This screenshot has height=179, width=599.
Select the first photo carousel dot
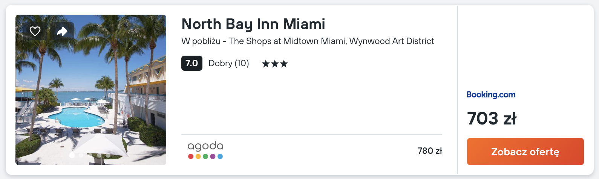coord(72,155)
